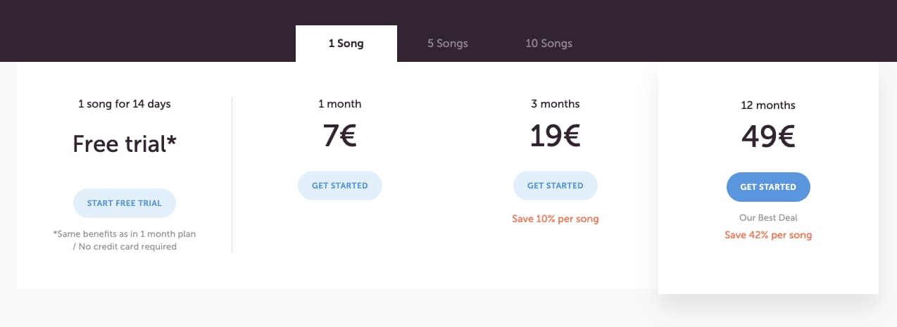897x327 pixels.
Task: Choose Get Started under the 49€ plan
Action: click(768, 187)
